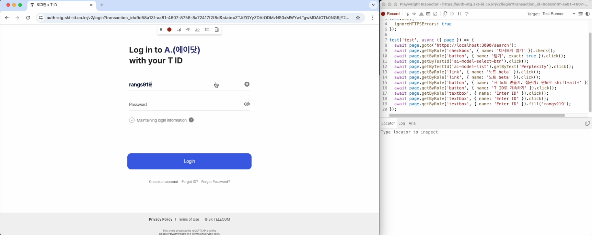Check Maintaining login information
The image size is (592, 235).
(132, 120)
